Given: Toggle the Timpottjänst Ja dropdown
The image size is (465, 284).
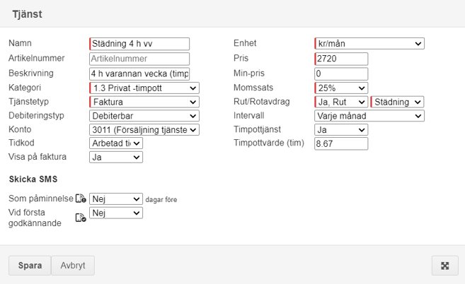Looking at the screenshot, I should [341, 129].
